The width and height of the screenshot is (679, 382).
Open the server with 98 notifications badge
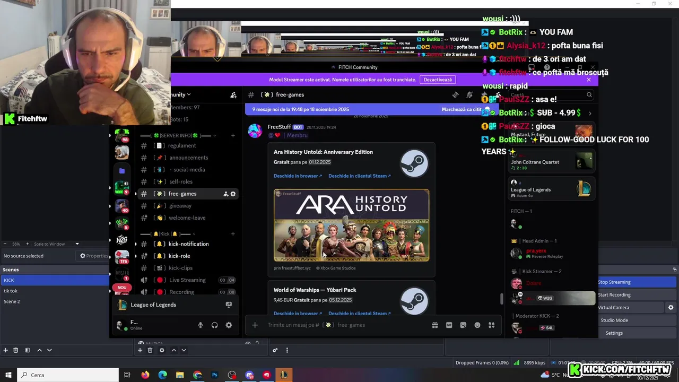(122, 135)
